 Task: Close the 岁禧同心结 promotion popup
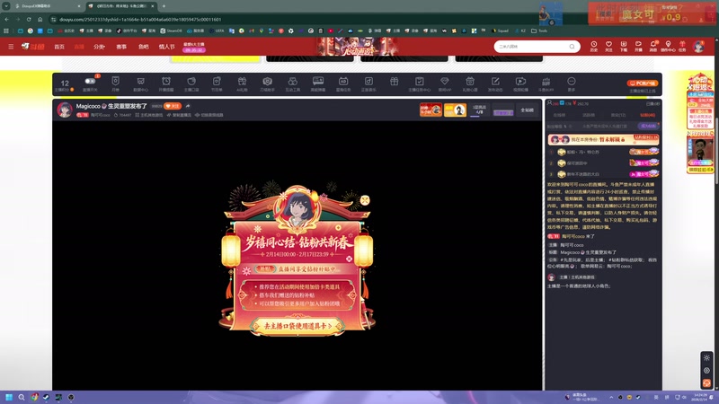(x=365, y=200)
